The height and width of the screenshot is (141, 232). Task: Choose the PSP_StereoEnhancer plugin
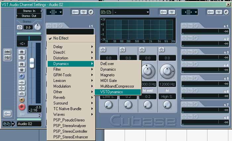click(x=71, y=137)
